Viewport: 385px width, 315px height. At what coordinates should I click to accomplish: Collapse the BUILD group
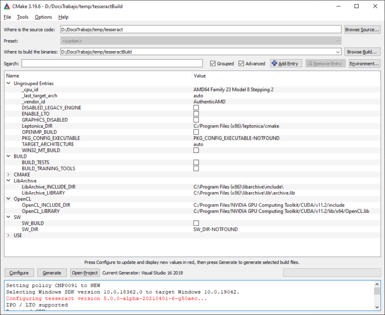coord(9,156)
